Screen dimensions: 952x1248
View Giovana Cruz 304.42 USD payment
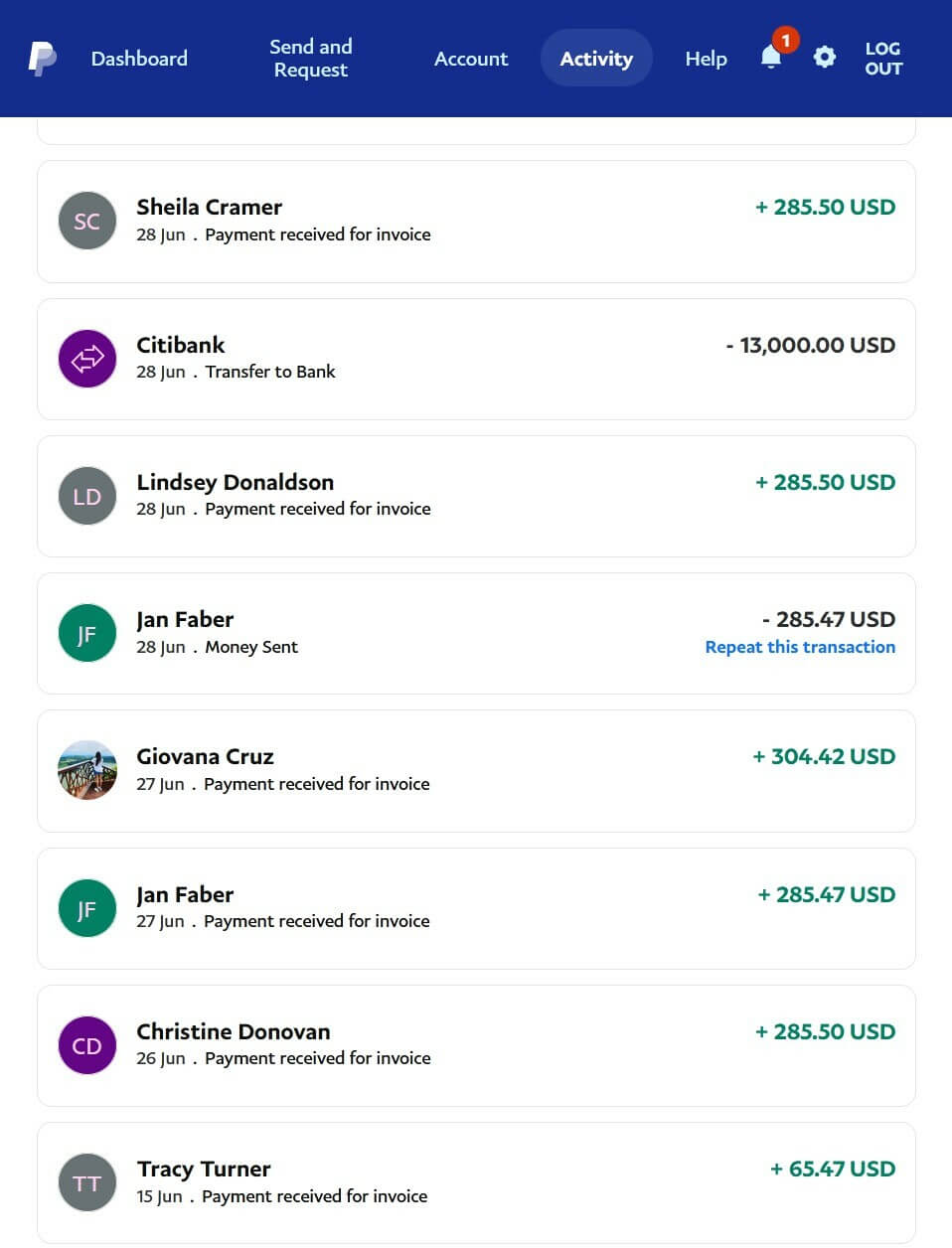pos(476,770)
